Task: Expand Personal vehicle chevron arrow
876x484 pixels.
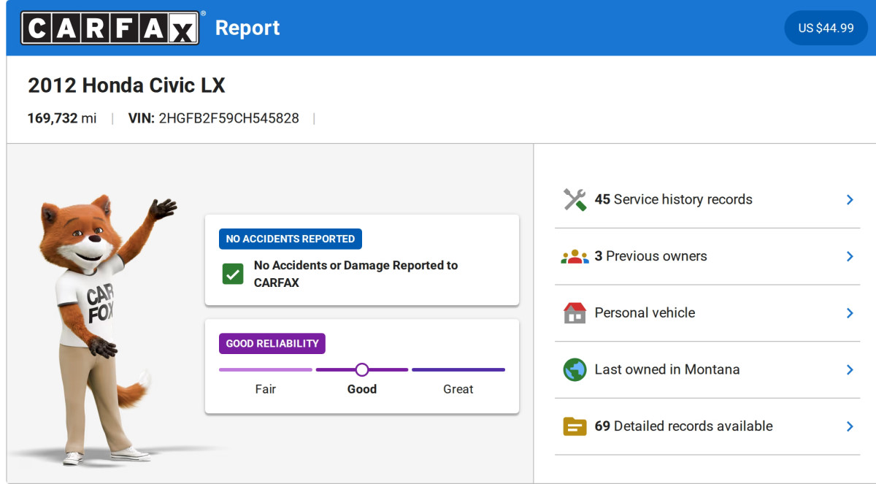Action: 850,312
